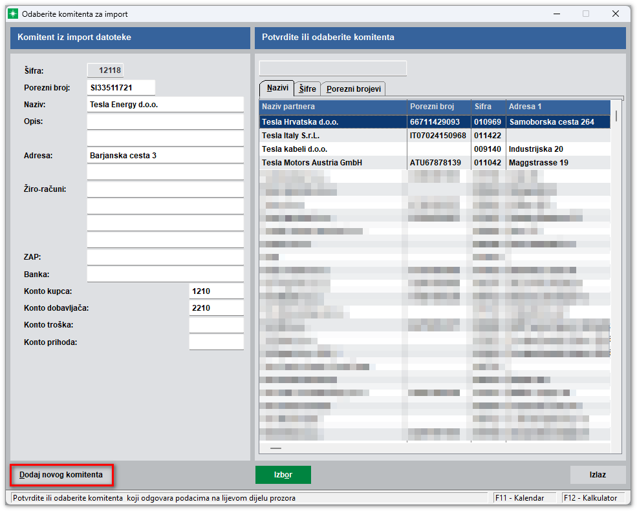
Task: Click the Konto kupca field
Action: [x=216, y=291]
